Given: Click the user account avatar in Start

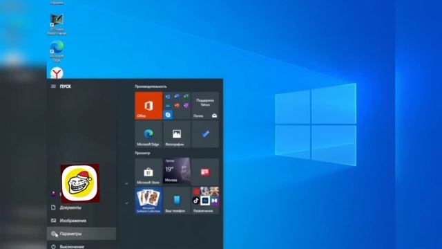Looking at the screenshot, I should pyautogui.click(x=54, y=194).
